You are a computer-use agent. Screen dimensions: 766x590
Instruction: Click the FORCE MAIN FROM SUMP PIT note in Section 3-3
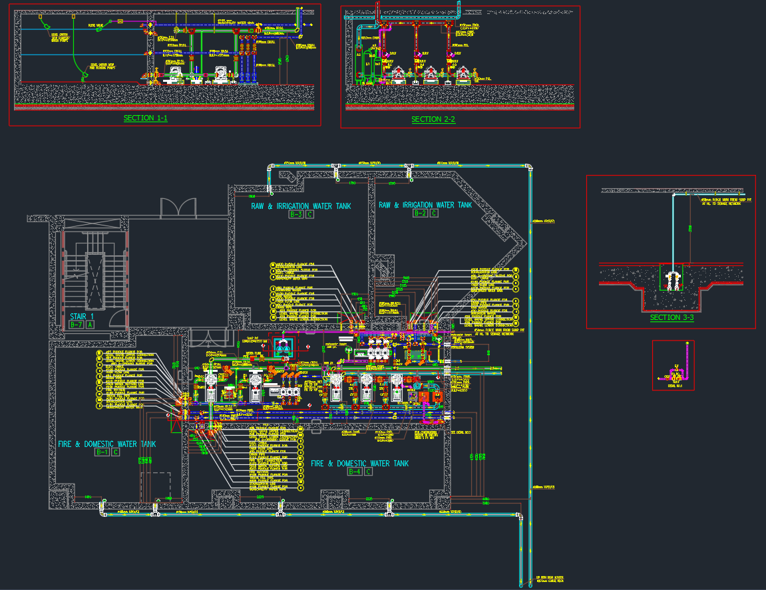click(x=727, y=202)
